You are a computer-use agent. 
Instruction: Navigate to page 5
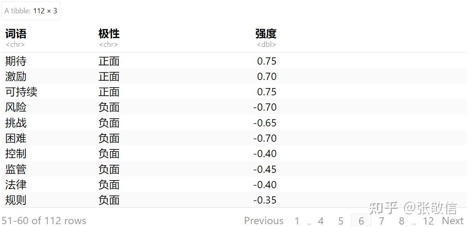click(x=341, y=221)
